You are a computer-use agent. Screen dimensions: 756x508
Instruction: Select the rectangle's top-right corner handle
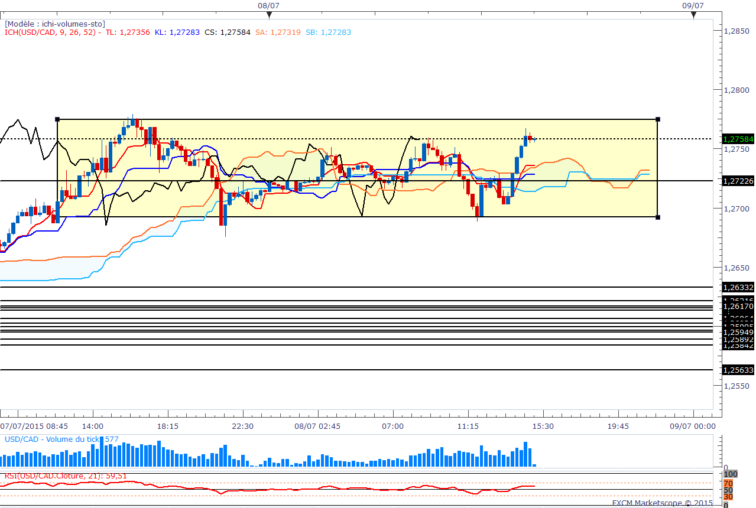[658, 119]
